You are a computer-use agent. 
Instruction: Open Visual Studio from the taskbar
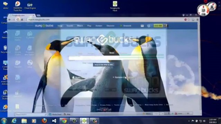click(54, 121)
